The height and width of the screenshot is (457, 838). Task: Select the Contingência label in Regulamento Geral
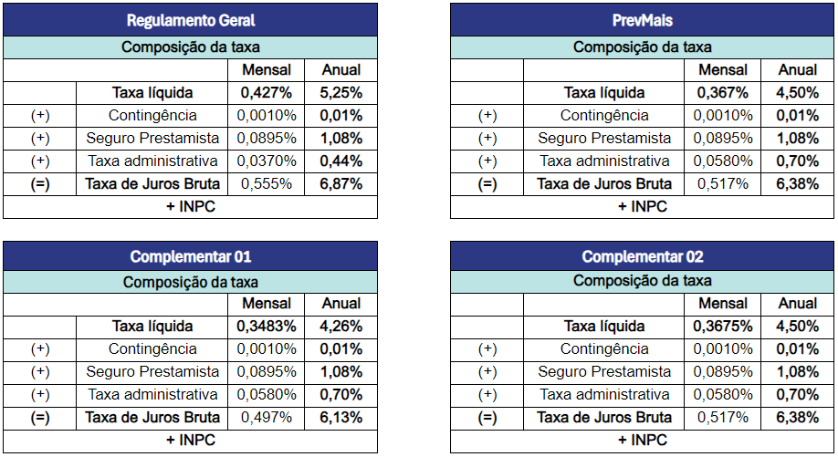[x=152, y=115]
